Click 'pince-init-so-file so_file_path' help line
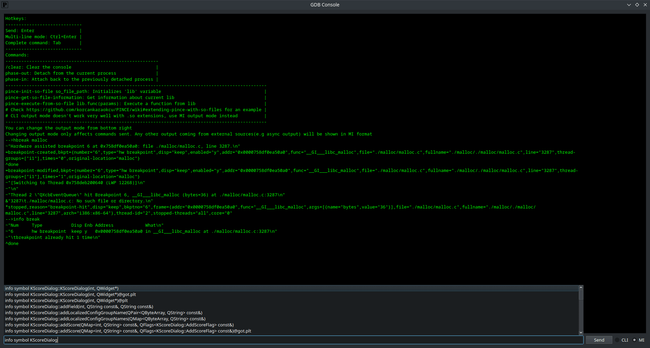650x348 pixels. (x=83, y=92)
